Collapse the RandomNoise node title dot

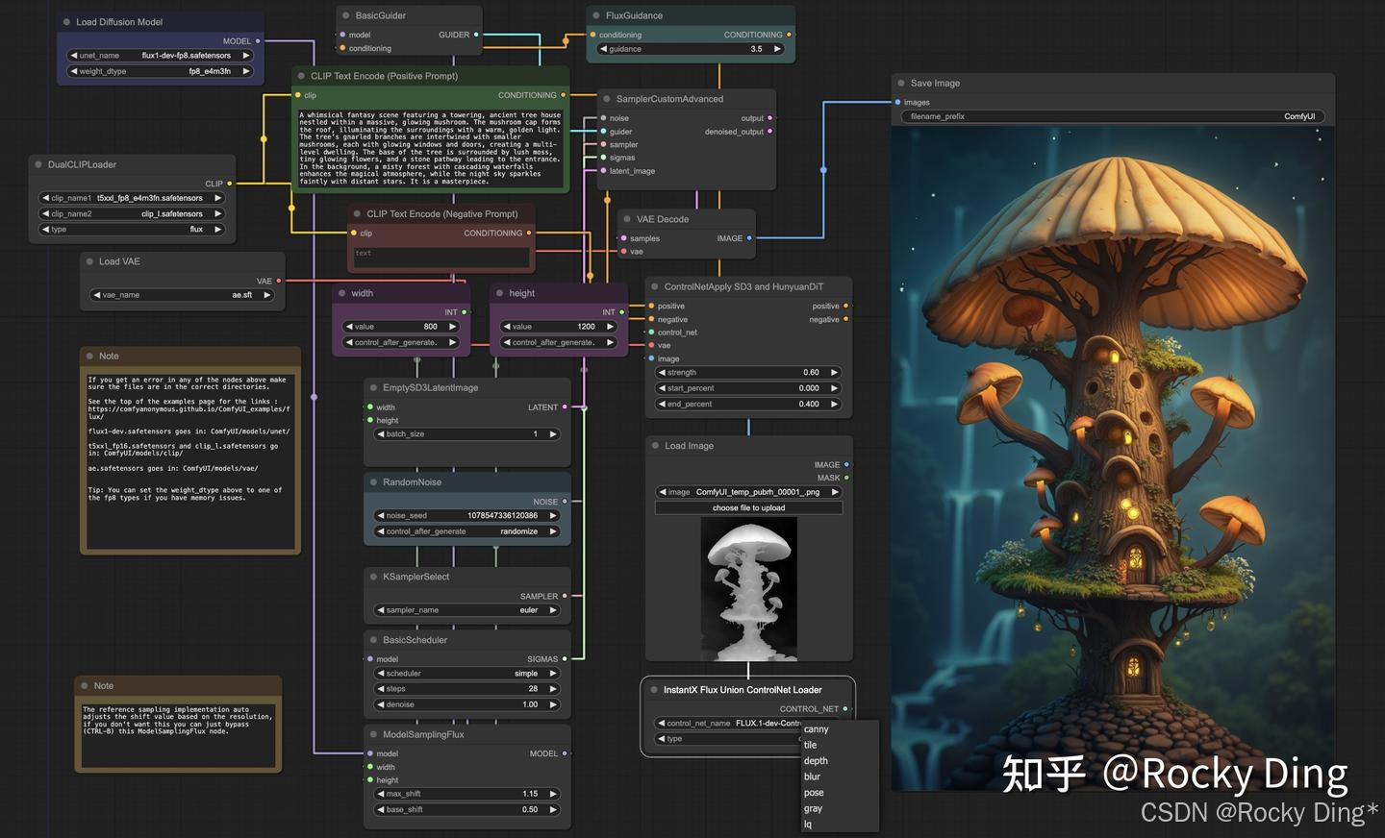(x=373, y=482)
